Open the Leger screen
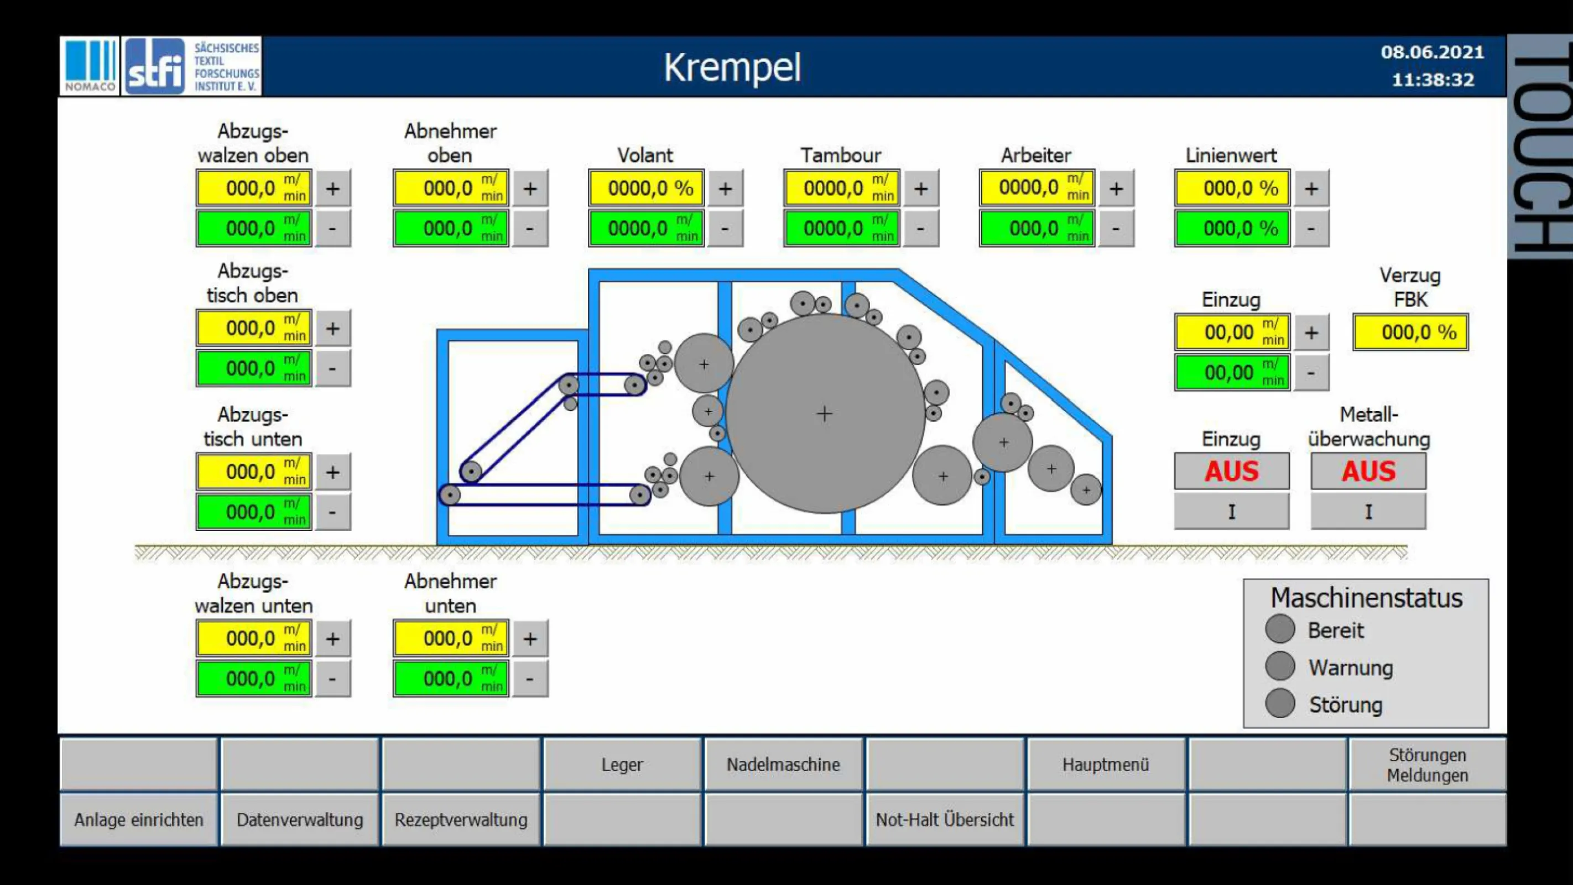Screen dimensions: 1573x885 [622, 764]
